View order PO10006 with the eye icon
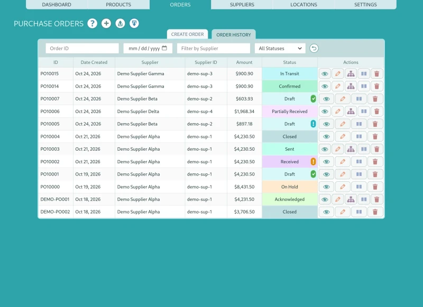Viewport: 423px width, 307px height. [325, 111]
